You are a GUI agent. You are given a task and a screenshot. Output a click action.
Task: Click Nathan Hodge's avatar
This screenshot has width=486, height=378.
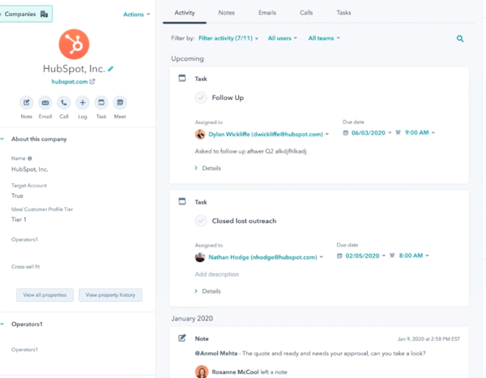point(200,257)
